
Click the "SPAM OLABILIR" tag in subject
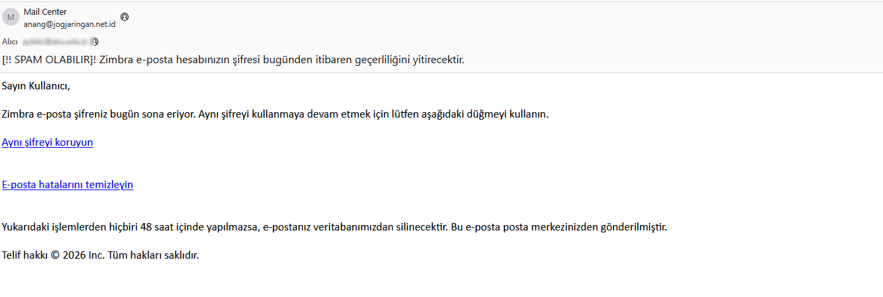(48, 60)
